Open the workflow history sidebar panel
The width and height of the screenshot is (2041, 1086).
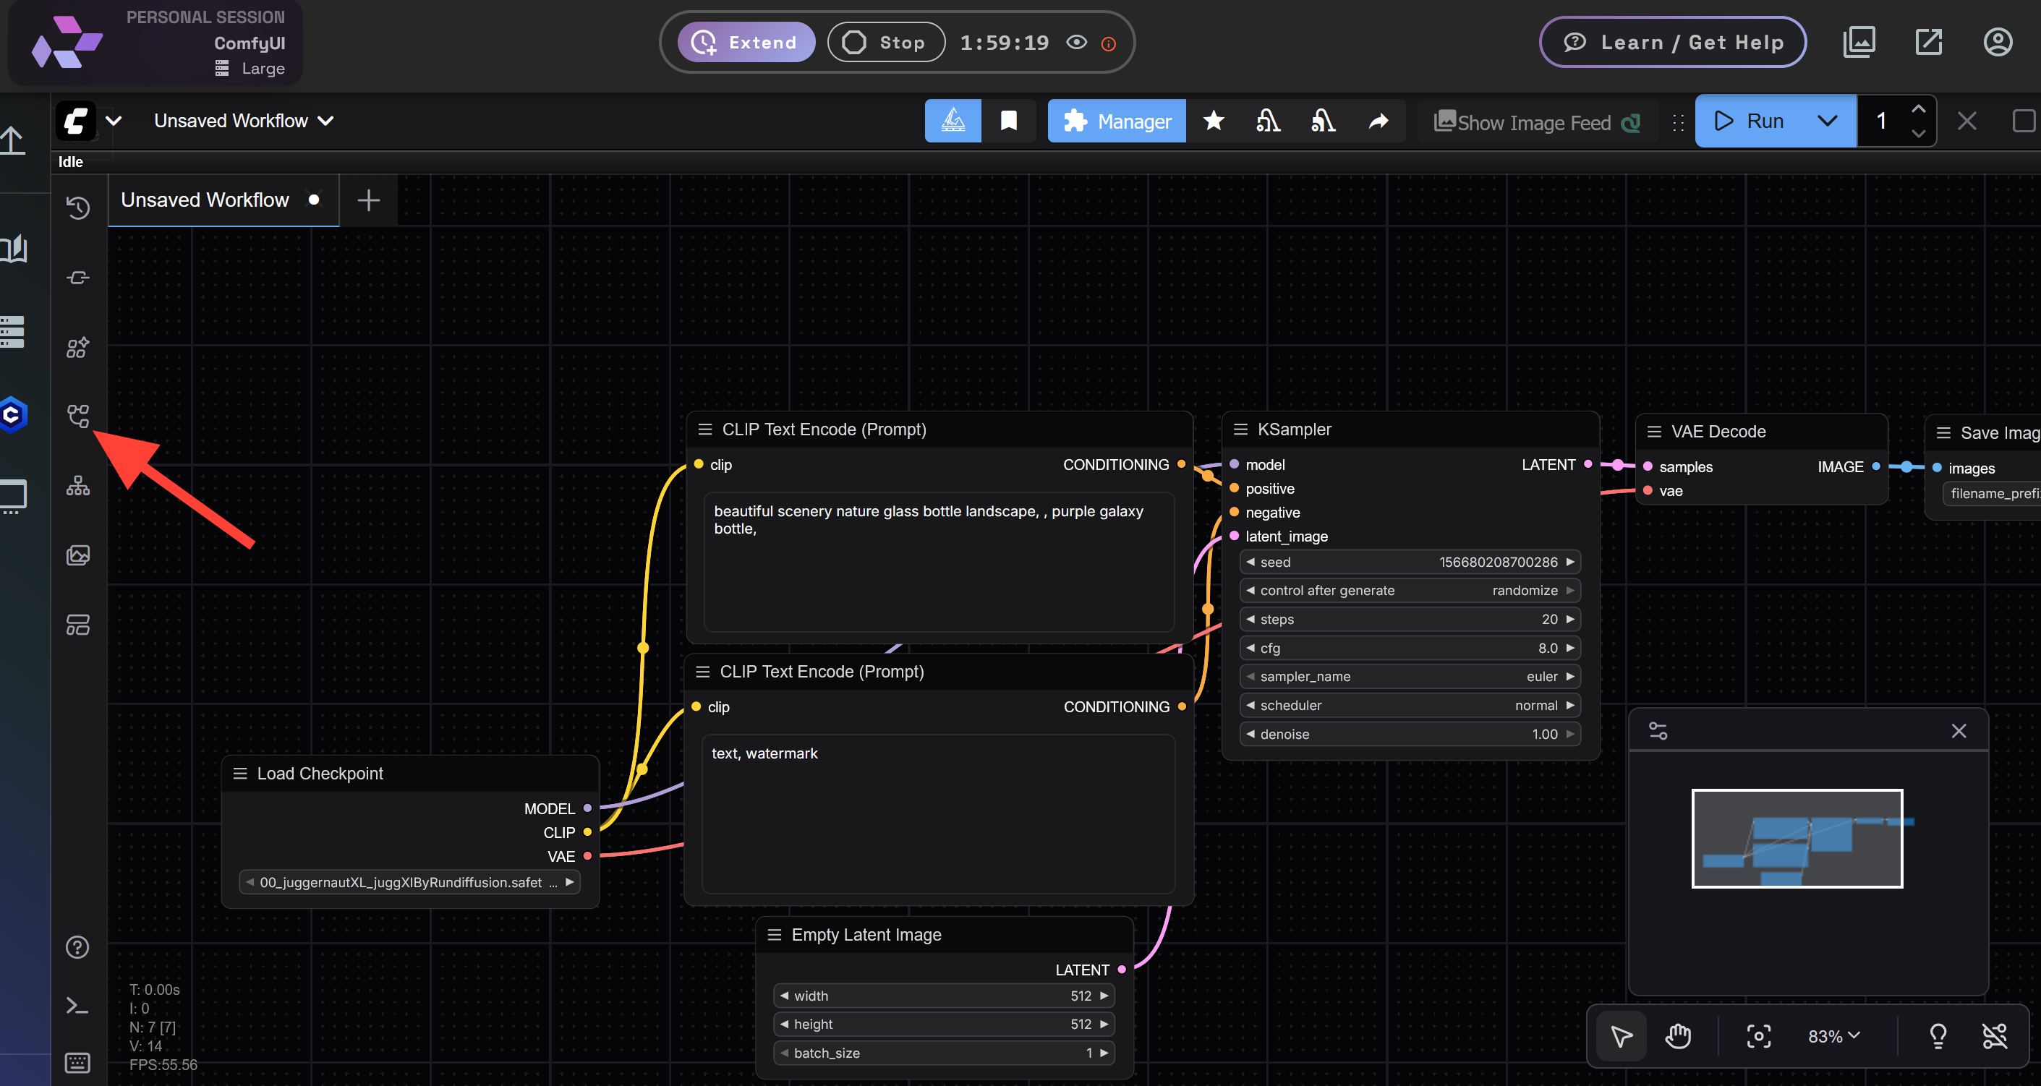tap(77, 207)
